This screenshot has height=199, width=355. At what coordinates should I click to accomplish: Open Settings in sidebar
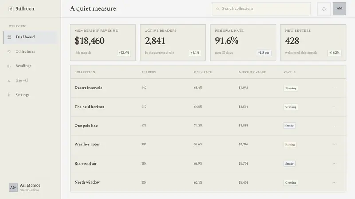[30, 95]
